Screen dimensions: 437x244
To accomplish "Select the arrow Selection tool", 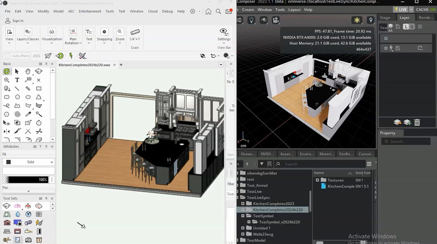I will pyautogui.click(x=17, y=71).
